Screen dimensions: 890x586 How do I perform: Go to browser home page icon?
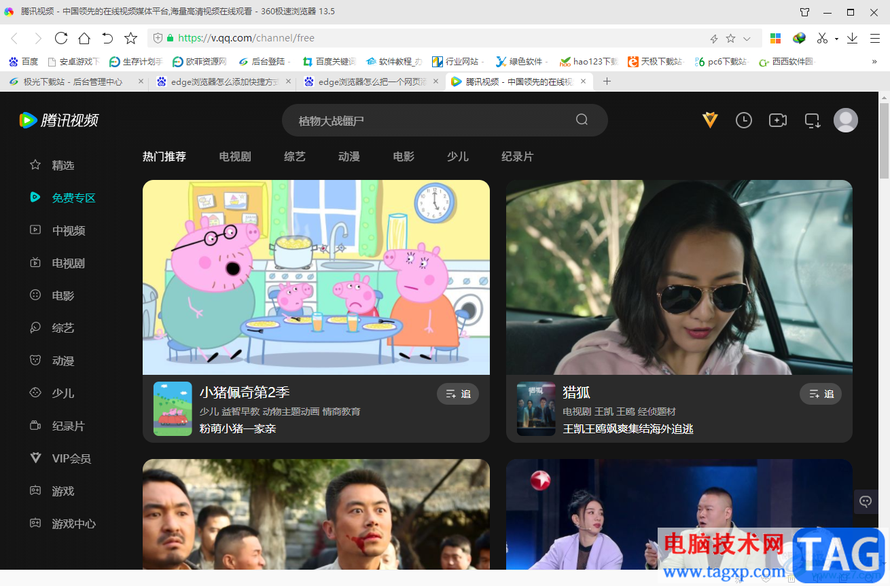click(x=84, y=38)
